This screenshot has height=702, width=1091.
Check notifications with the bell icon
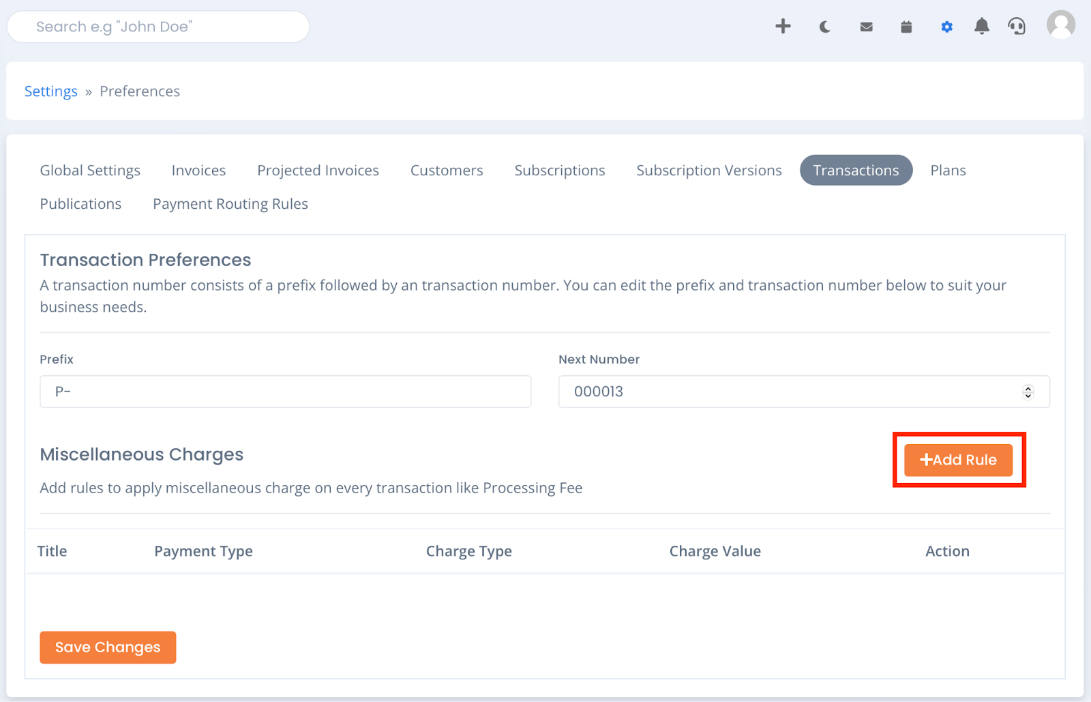(982, 27)
